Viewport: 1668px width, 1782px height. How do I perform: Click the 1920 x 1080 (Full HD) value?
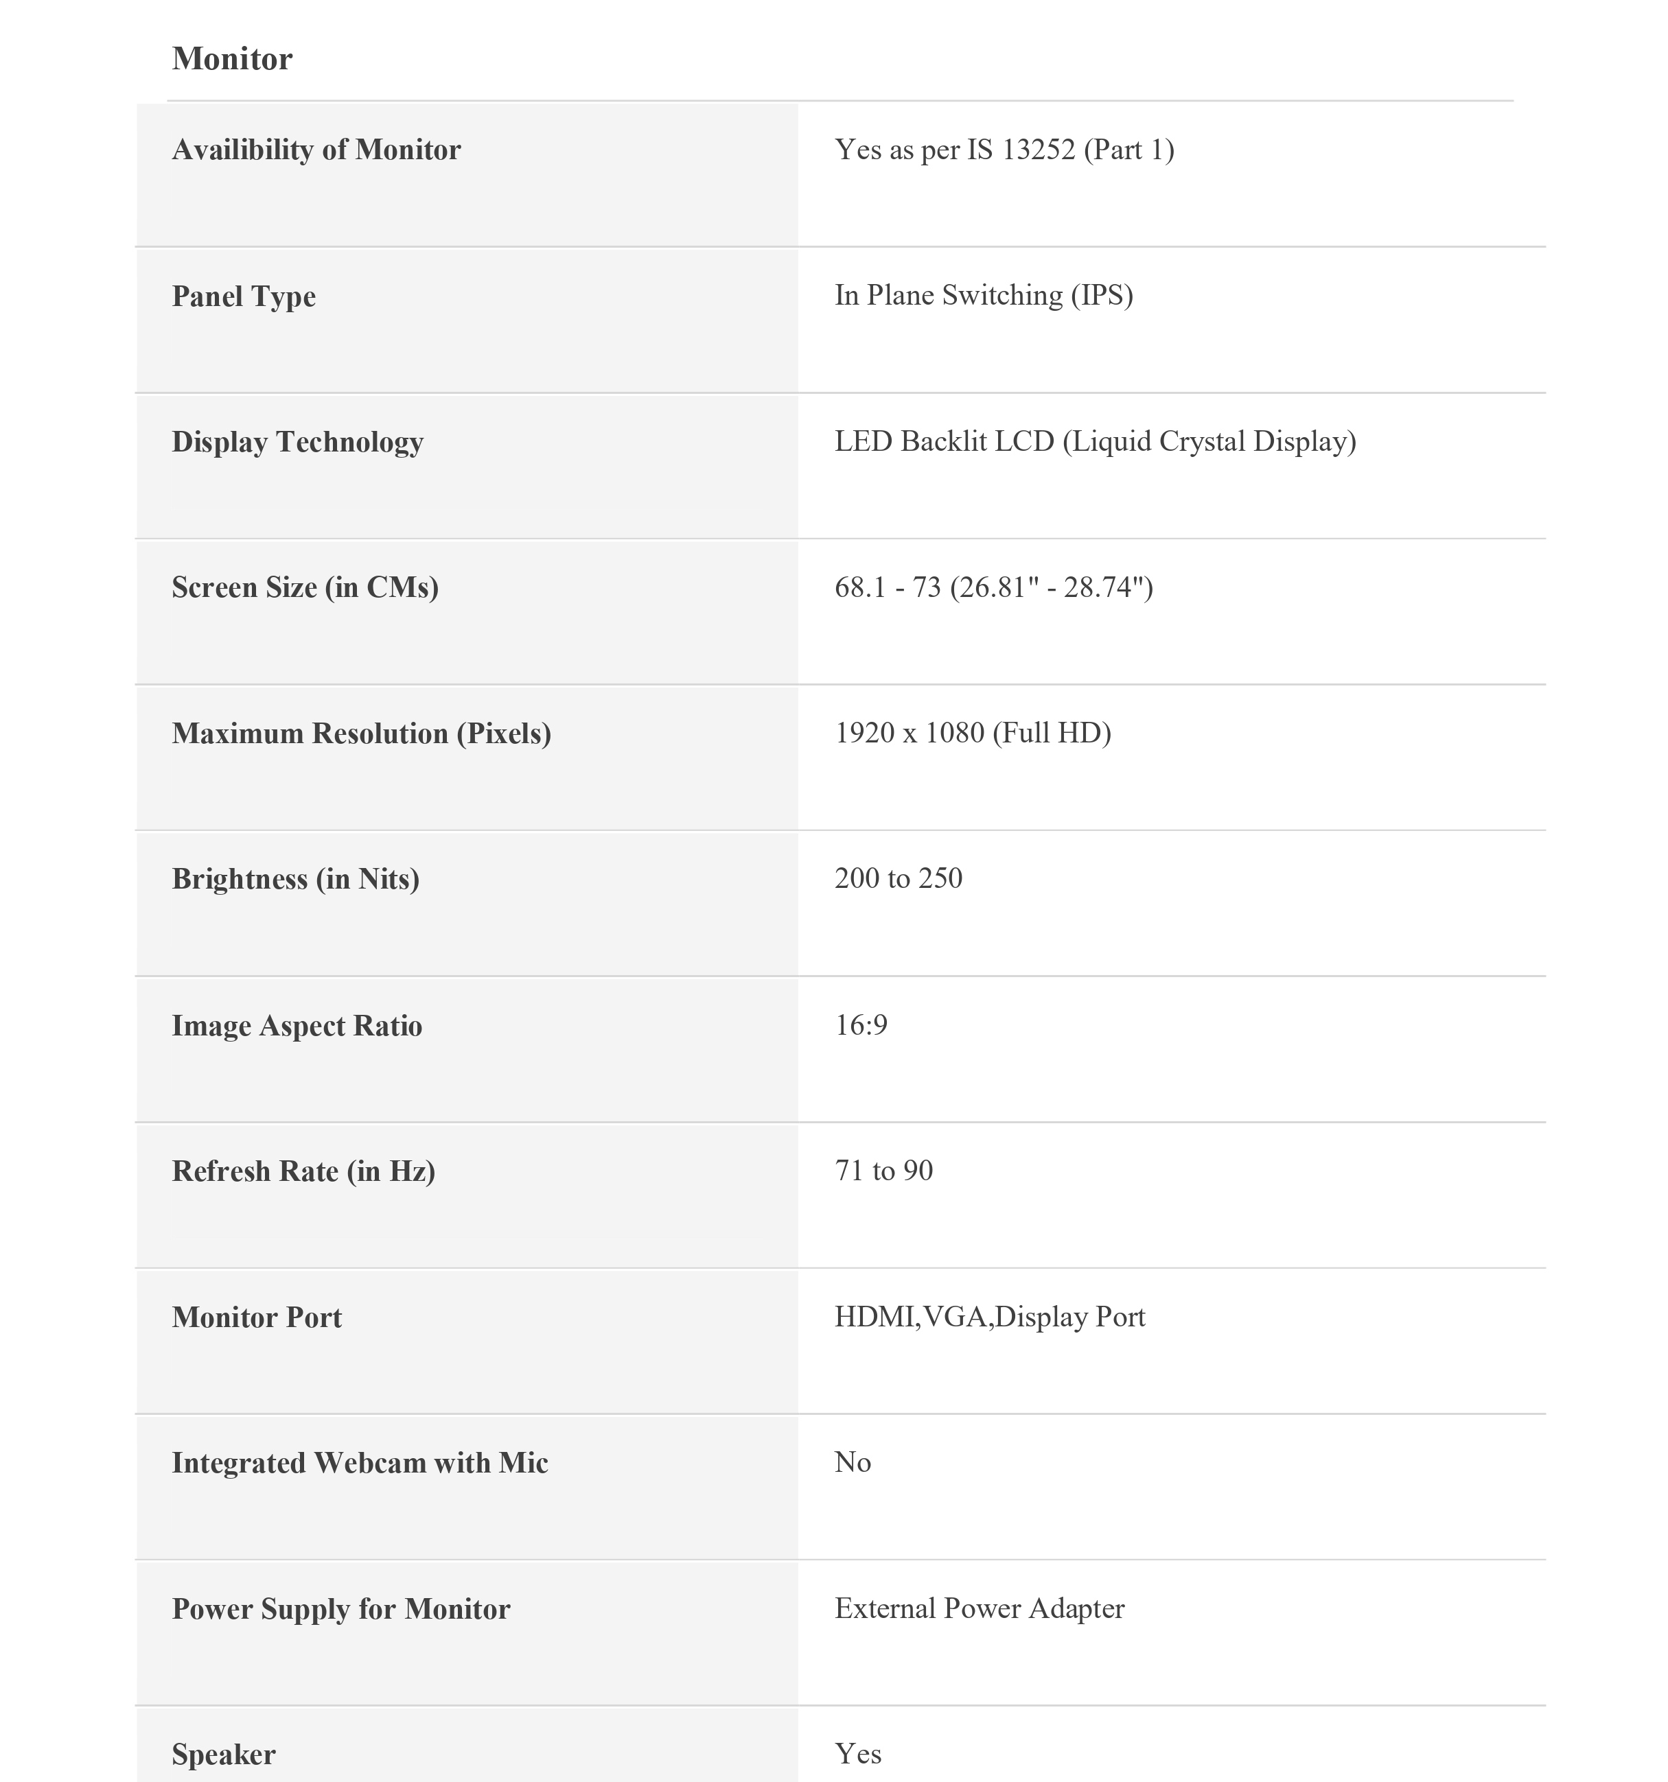tap(972, 734)
